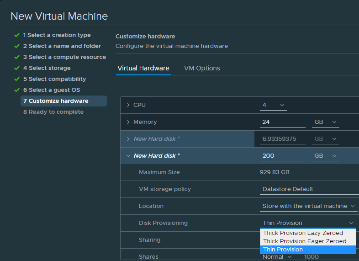
Task: Open the Shares Normal dropdown
Action: click(x=277, y=257)
